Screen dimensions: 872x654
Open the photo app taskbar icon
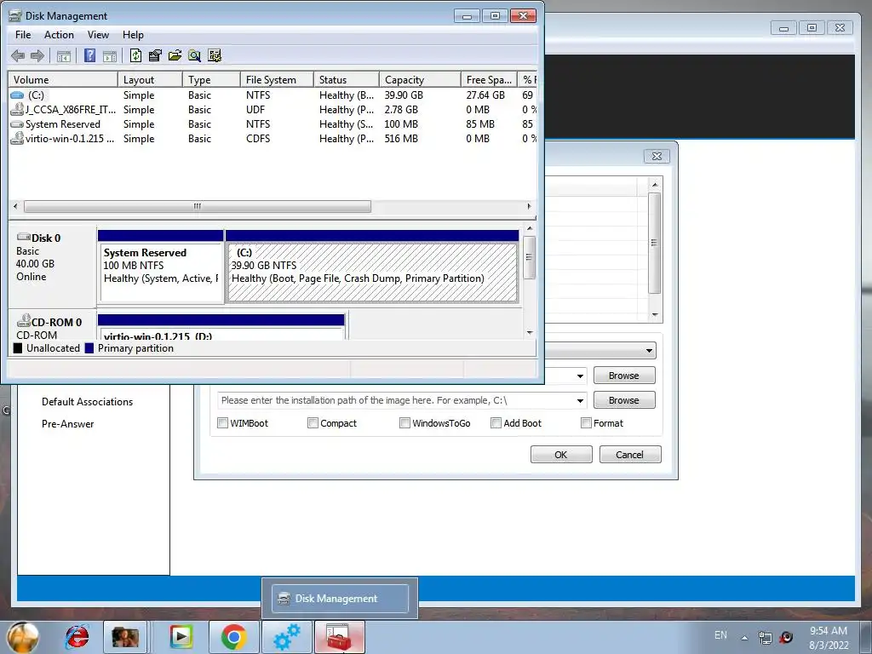click(x=125, y=637)
